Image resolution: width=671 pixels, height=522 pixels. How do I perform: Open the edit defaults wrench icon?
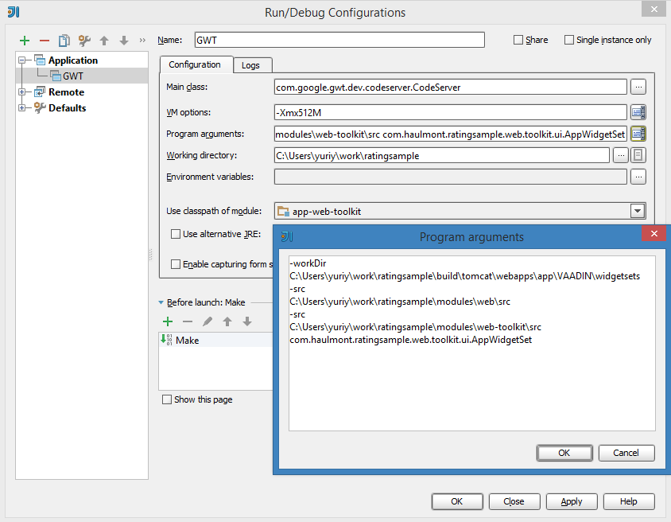point(84,41)
